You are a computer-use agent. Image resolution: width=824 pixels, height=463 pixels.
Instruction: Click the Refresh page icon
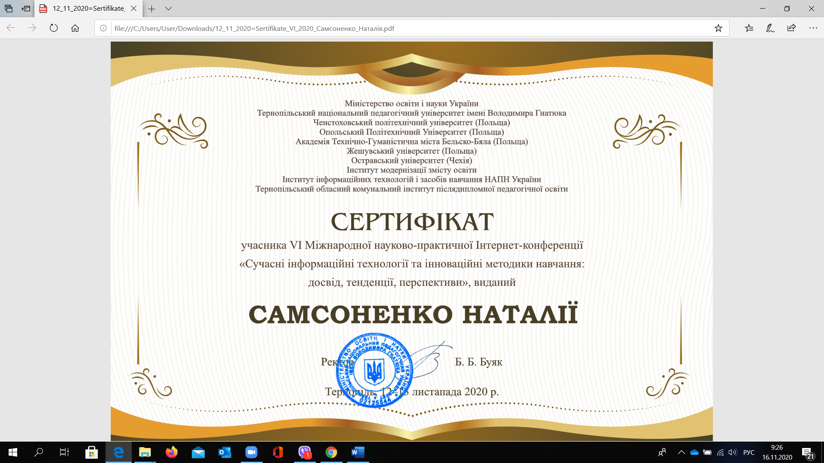(x=54, y=28)
